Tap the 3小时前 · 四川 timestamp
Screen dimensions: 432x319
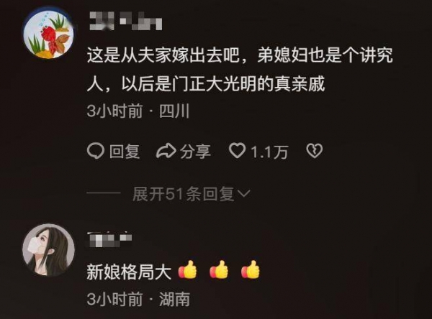coord(138,111)
